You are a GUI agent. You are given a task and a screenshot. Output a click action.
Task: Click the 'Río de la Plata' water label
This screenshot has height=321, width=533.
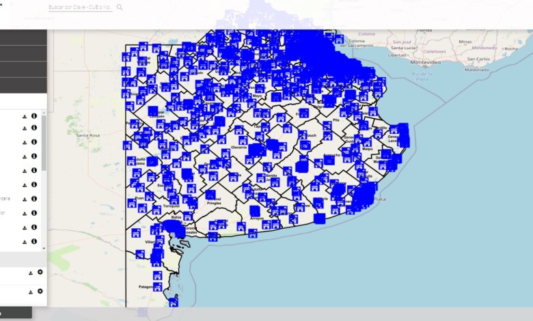[422, 76]
